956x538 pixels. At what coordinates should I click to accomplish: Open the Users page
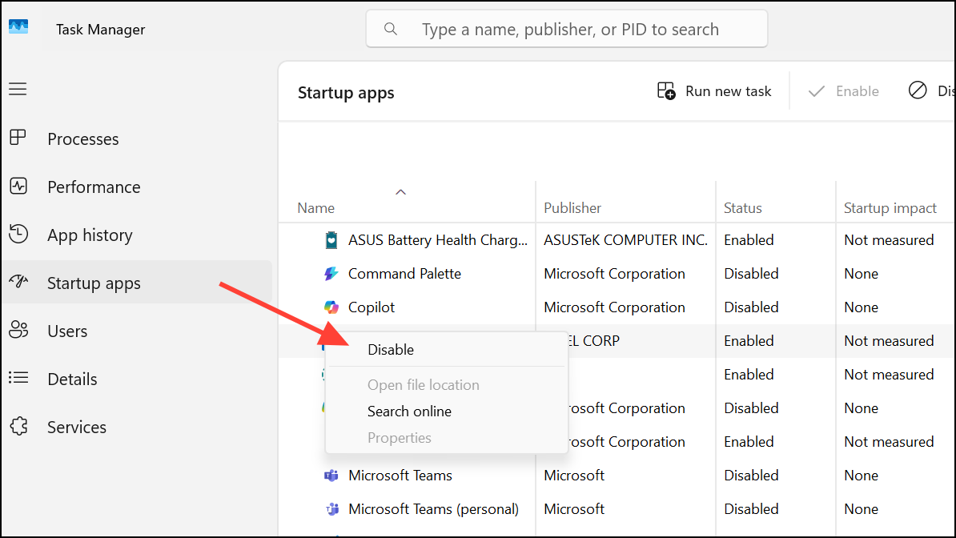tap(67, 331)
